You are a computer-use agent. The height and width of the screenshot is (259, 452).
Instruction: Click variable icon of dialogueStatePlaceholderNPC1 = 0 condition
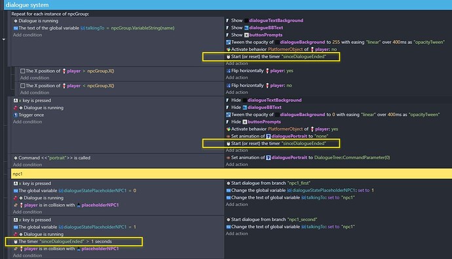16,191
